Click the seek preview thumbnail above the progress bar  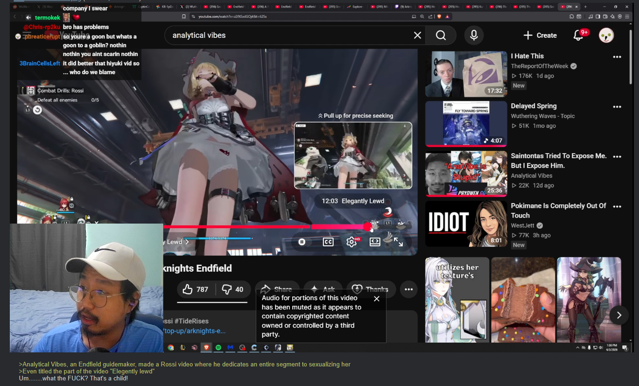353,155
